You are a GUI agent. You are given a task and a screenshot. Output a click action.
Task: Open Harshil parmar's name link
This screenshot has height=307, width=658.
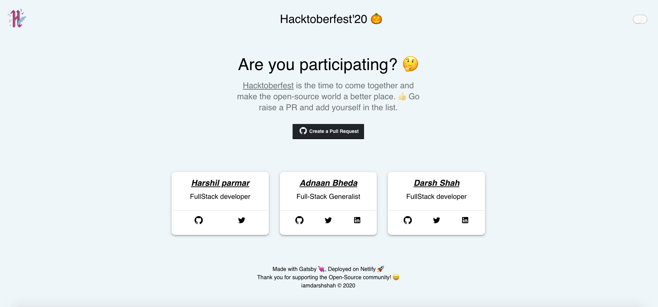(x=220, y=183)
